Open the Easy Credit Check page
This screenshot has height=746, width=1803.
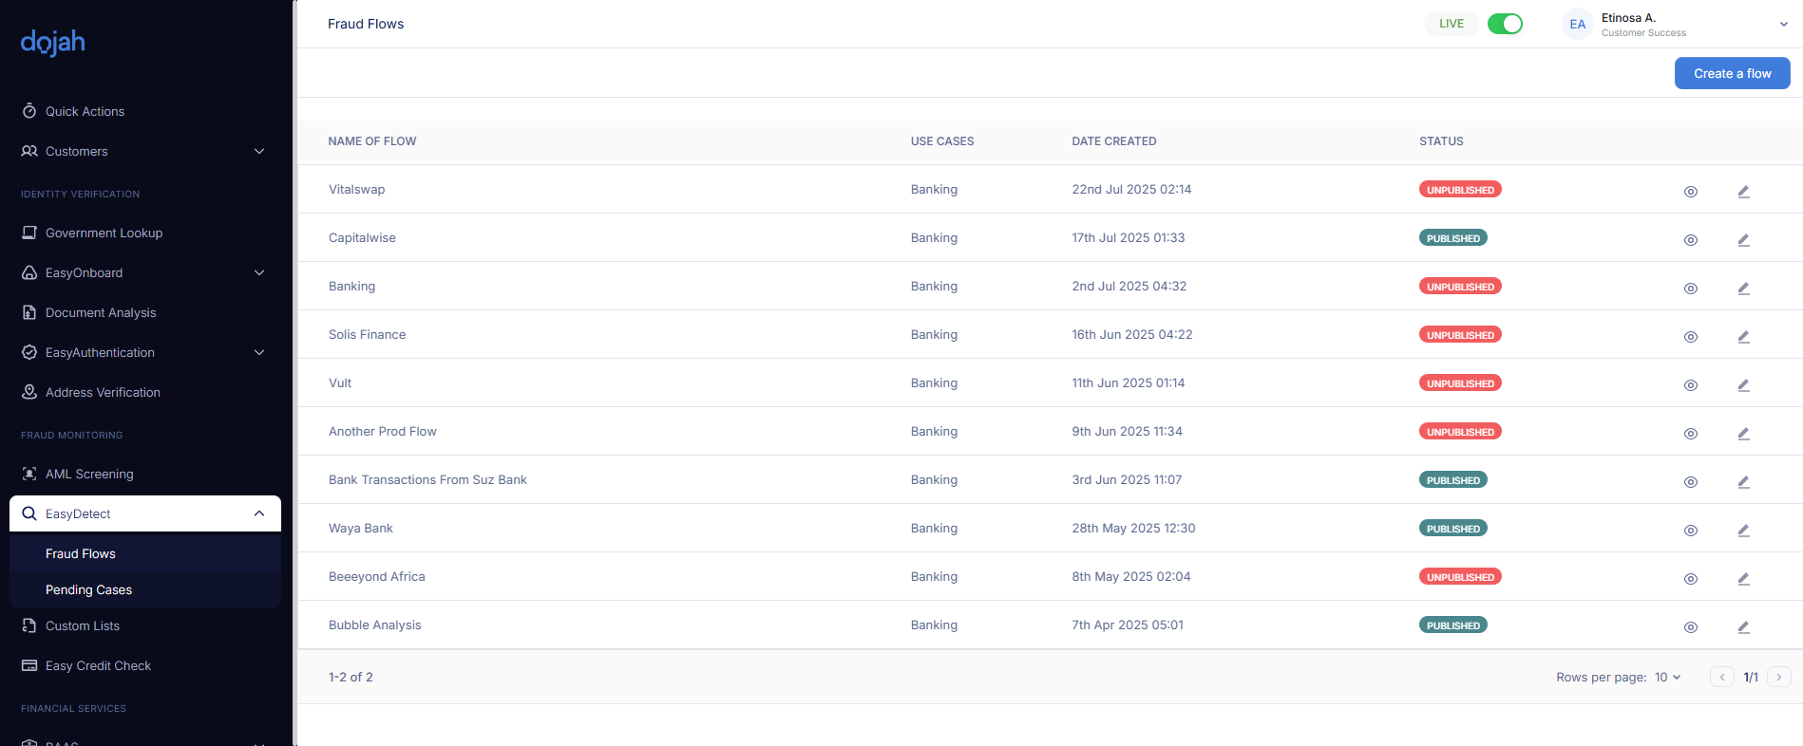98,665
